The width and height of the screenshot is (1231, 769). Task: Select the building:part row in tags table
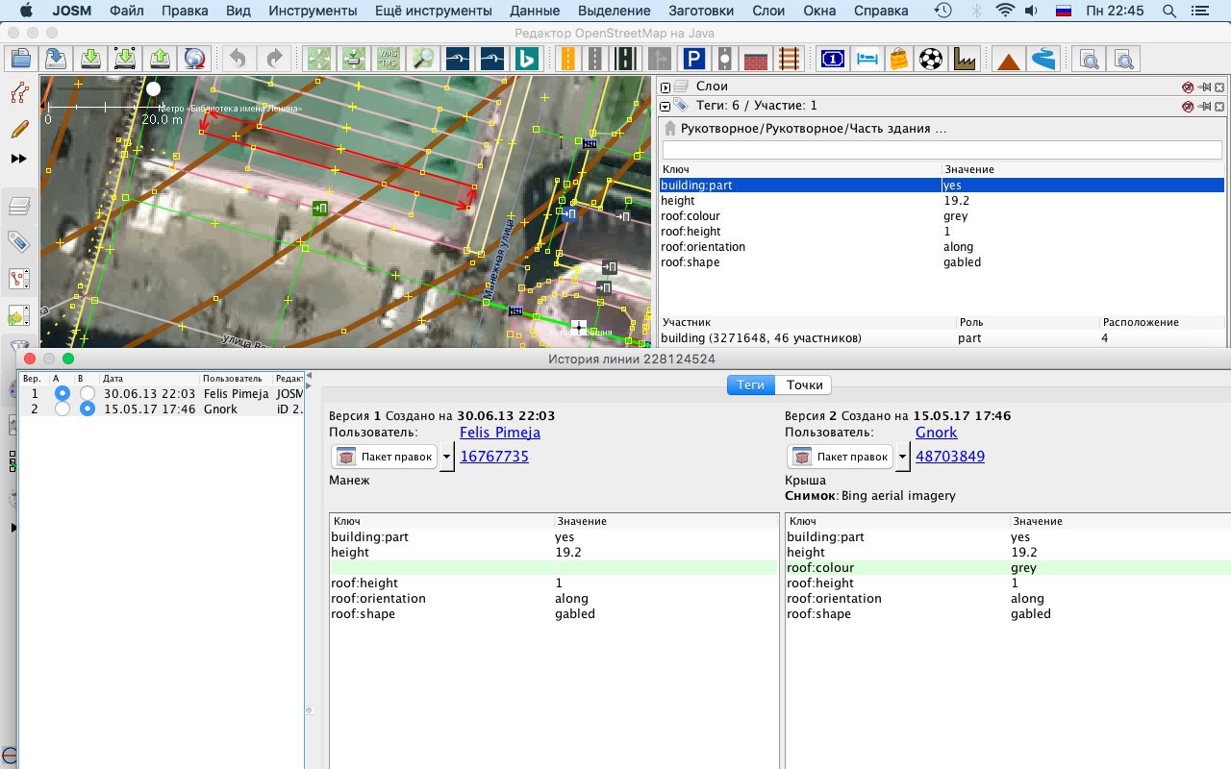942,186
